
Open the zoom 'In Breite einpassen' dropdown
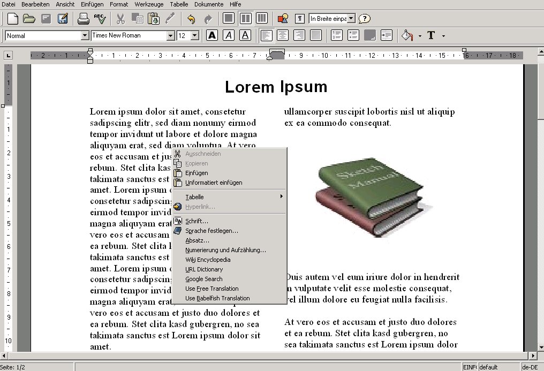click(x=351, y=19)
